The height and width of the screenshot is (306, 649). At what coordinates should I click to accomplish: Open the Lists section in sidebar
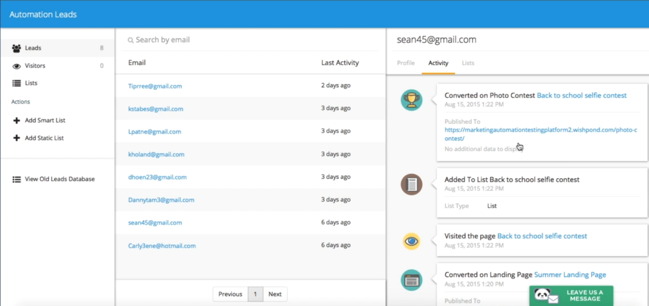pyautogui.click(x=58, y=83)
